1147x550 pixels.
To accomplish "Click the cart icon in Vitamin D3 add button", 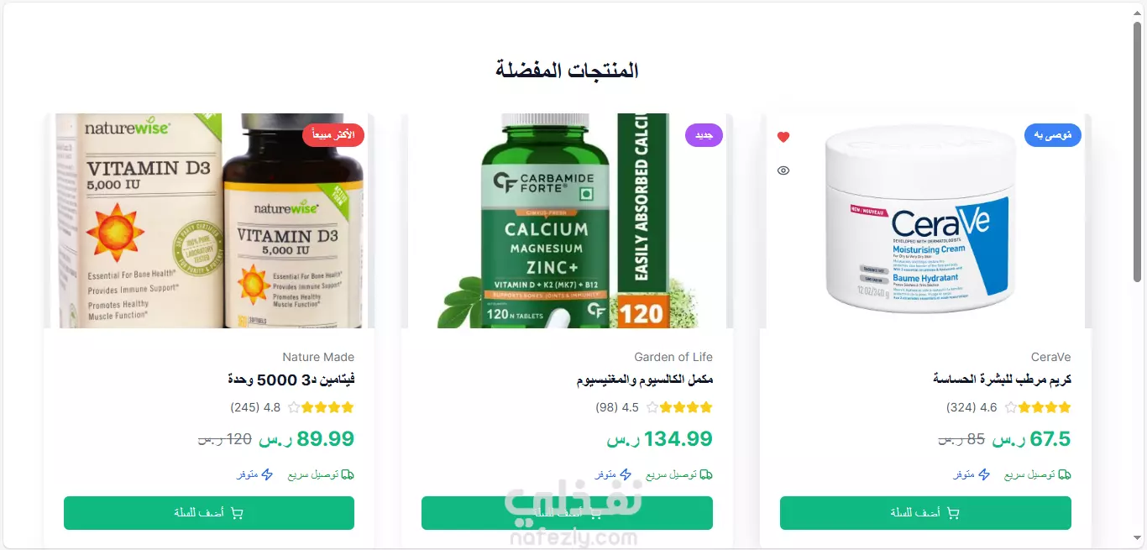I will point(237,513).
